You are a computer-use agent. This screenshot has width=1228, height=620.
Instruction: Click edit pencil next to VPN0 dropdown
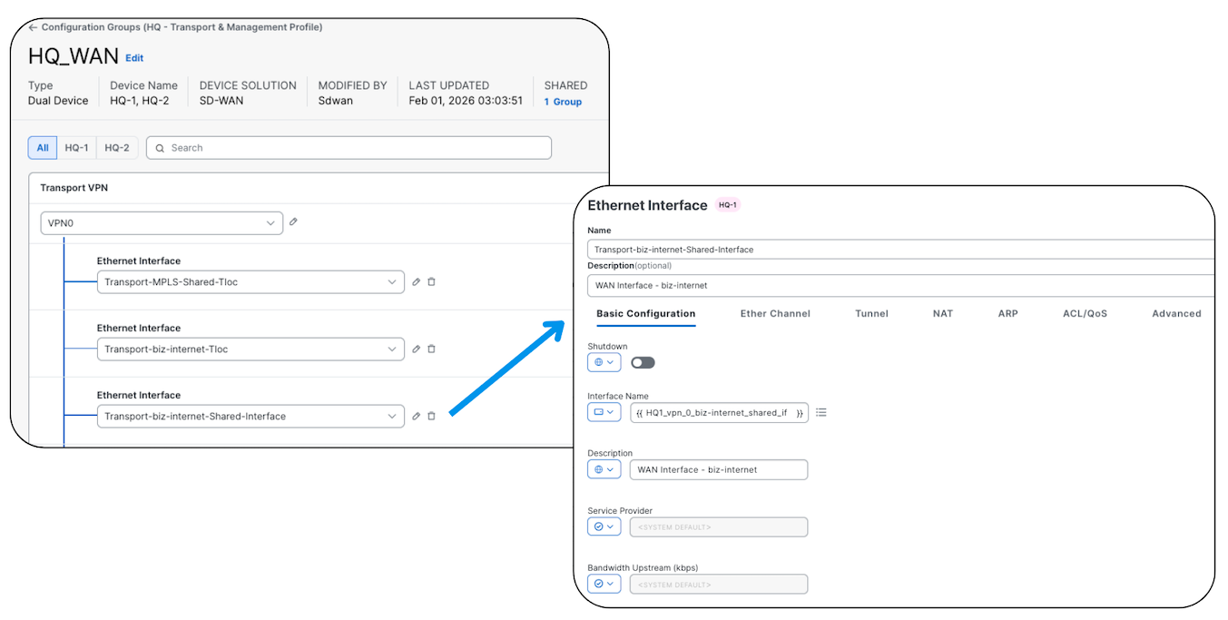click(x=293, y=222)
